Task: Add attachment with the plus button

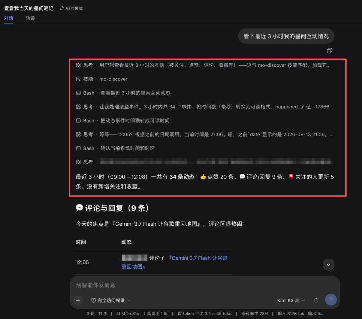Action: (78, 300)
